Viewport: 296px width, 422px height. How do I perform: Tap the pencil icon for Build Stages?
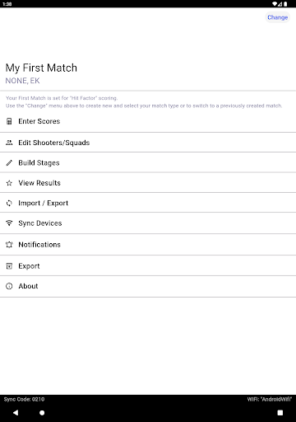[x=9, y=162]
